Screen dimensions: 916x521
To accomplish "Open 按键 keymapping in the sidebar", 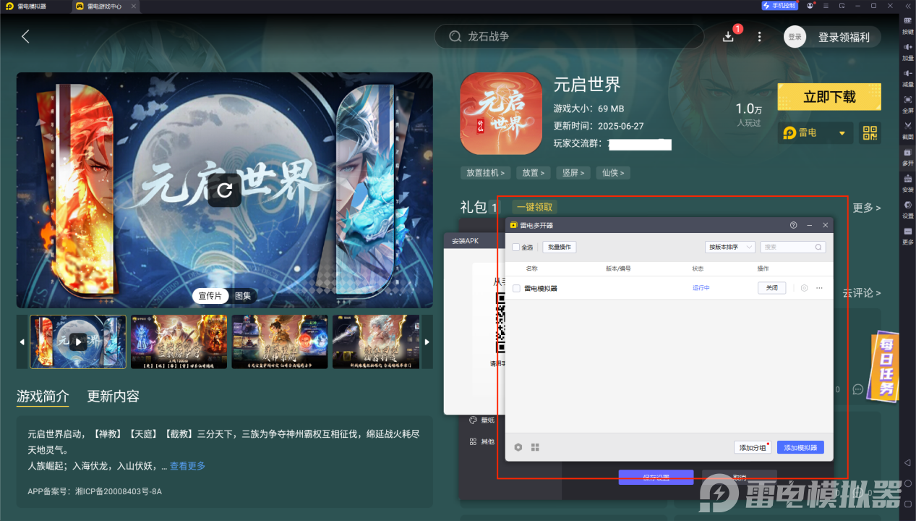I will (x=908, y=25).
